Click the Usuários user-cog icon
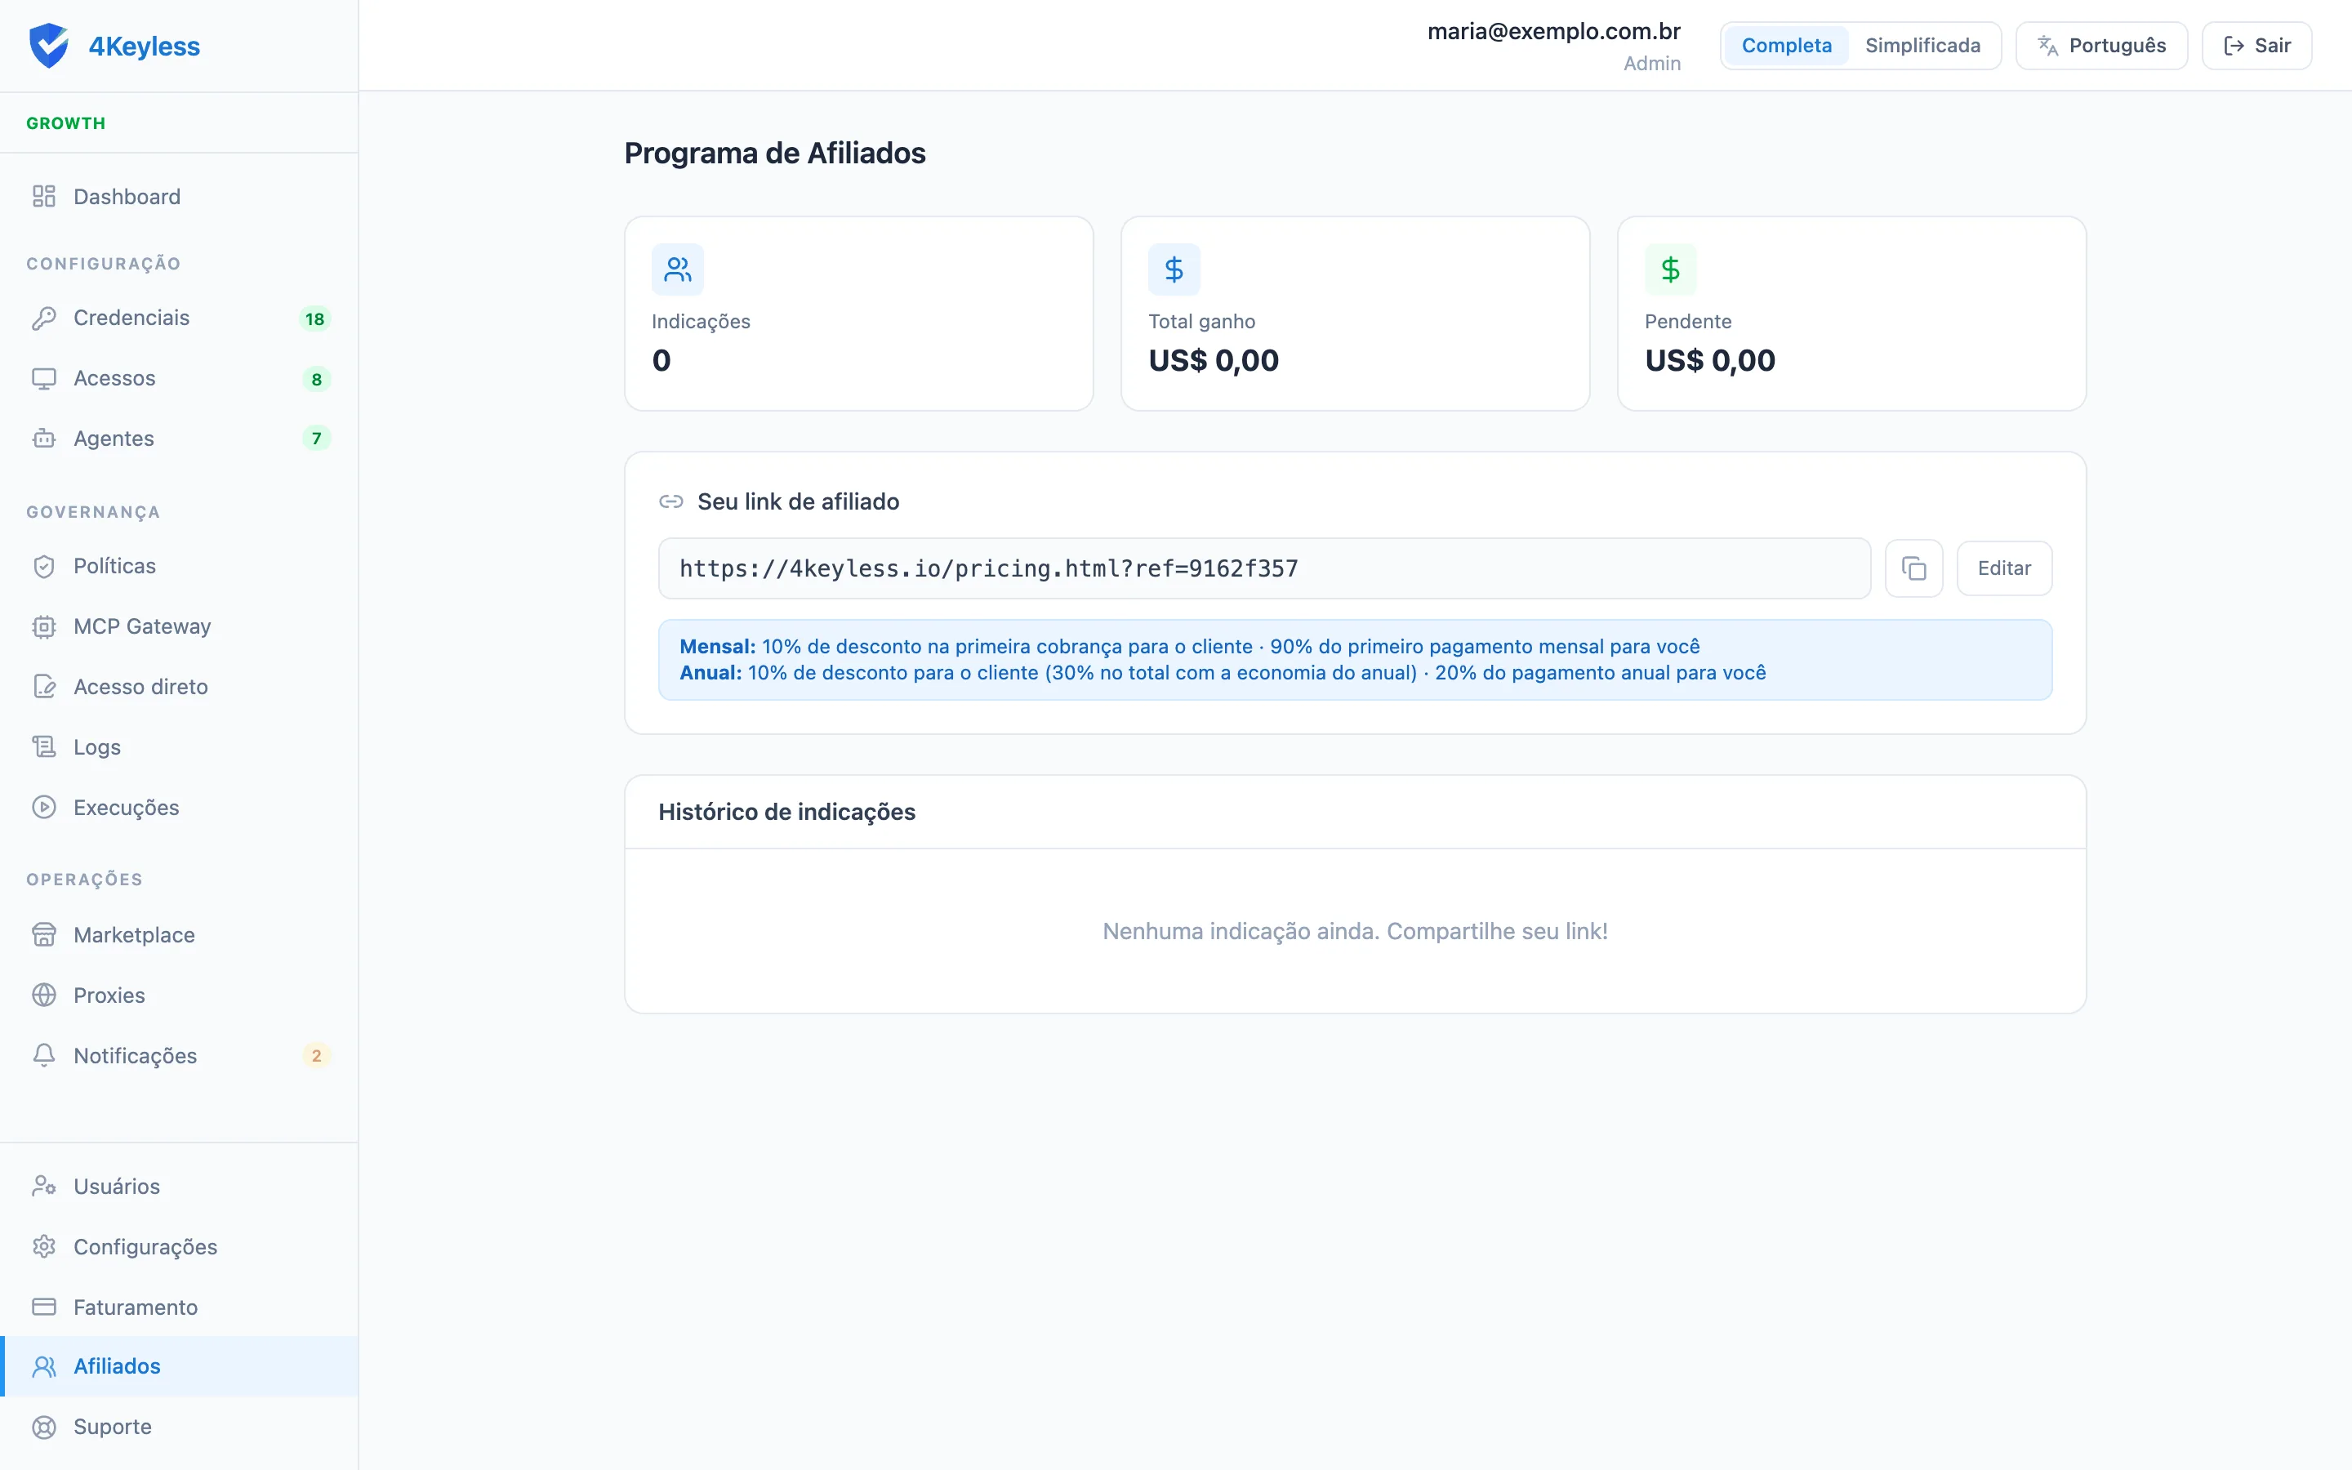Screen dimensions: 2352x1470 [44, 1186]
